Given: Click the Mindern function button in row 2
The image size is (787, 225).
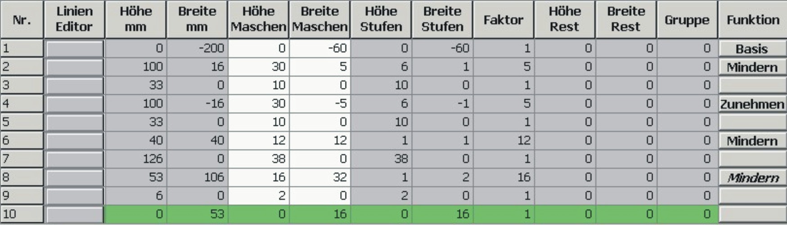Looking at the screenshot, I should (752, 67).
